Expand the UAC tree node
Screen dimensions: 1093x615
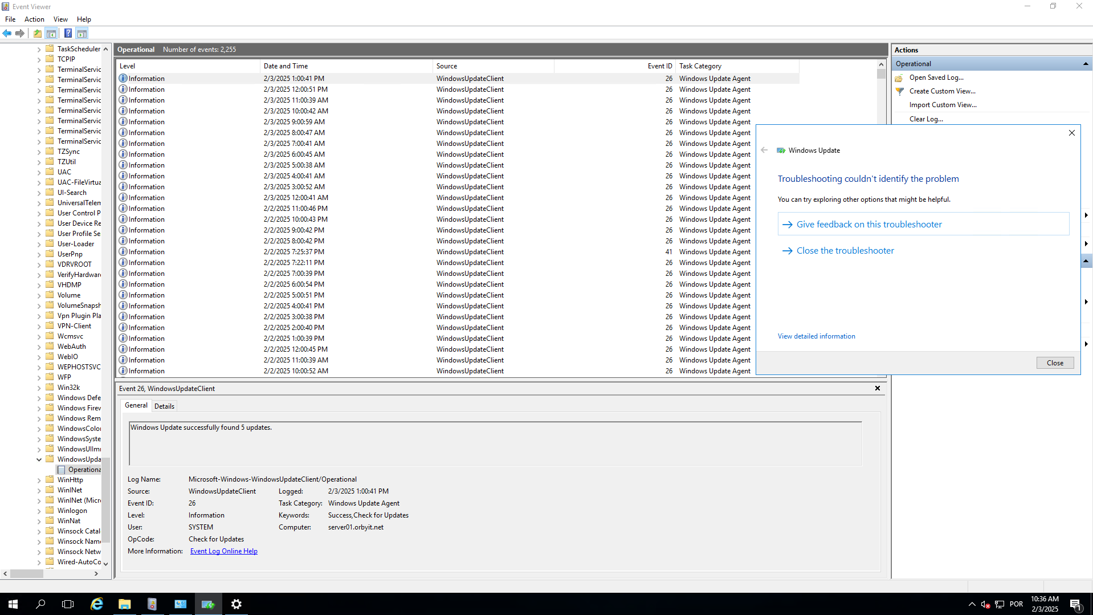pos(39,172)
